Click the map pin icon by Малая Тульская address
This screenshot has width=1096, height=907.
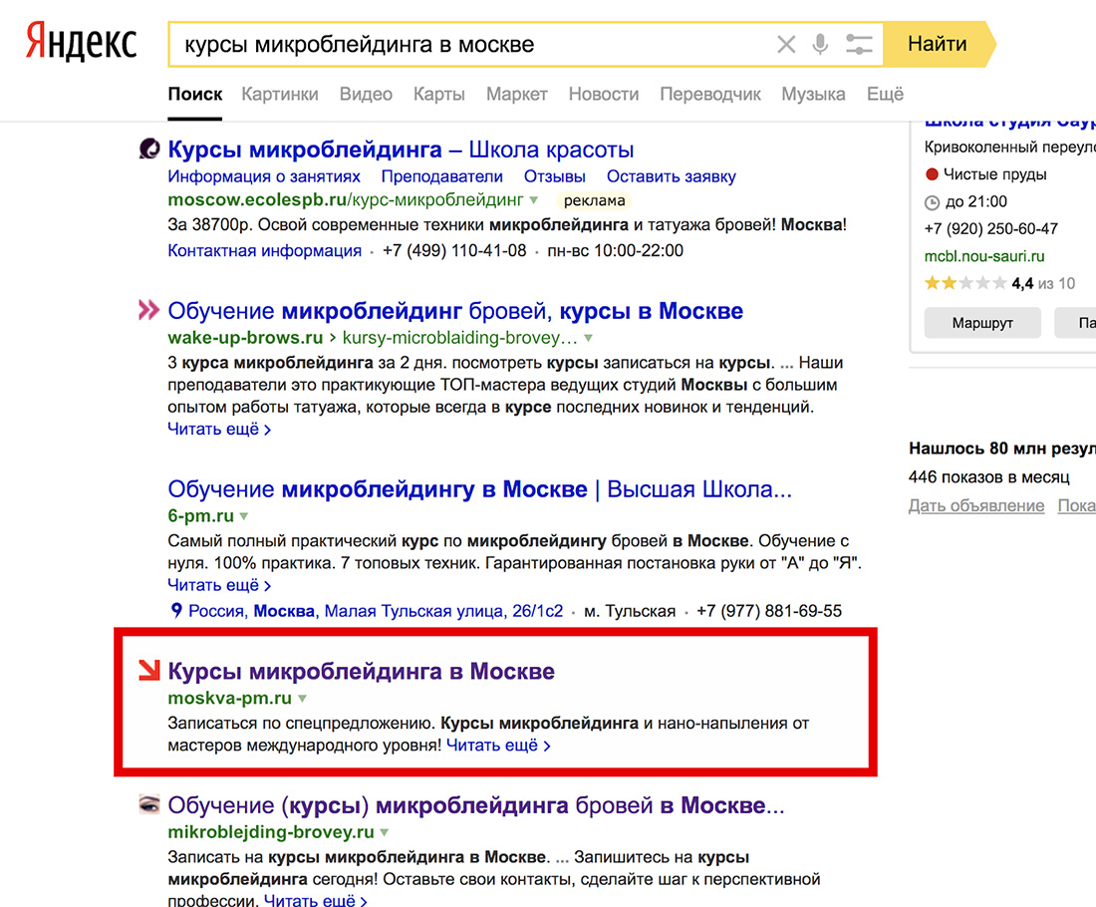click(176, 611)
